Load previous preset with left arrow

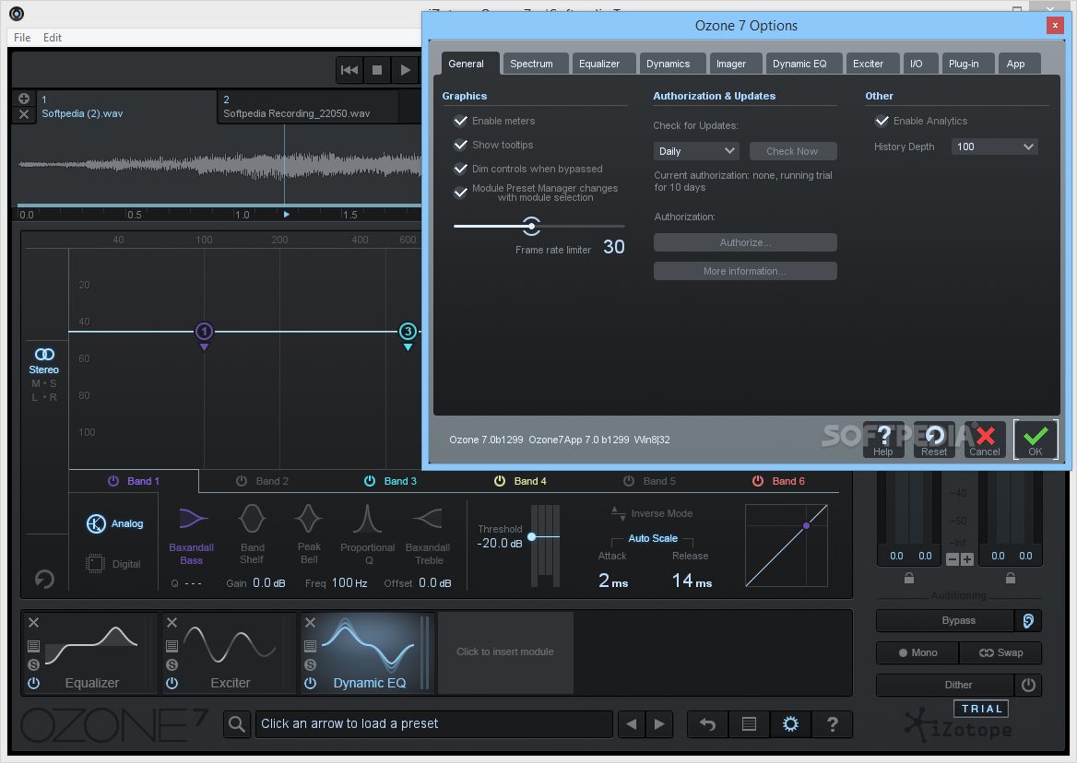point(632,724)
